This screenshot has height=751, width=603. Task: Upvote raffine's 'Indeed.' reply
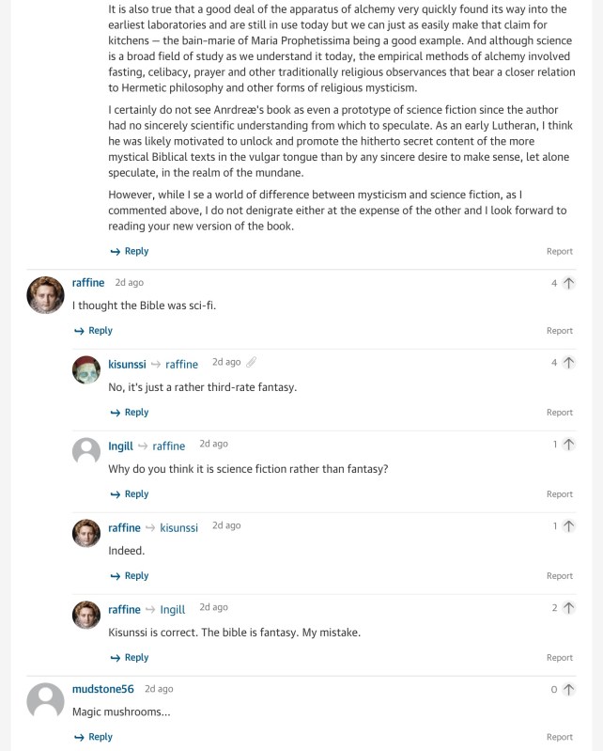tap(568, 526)
